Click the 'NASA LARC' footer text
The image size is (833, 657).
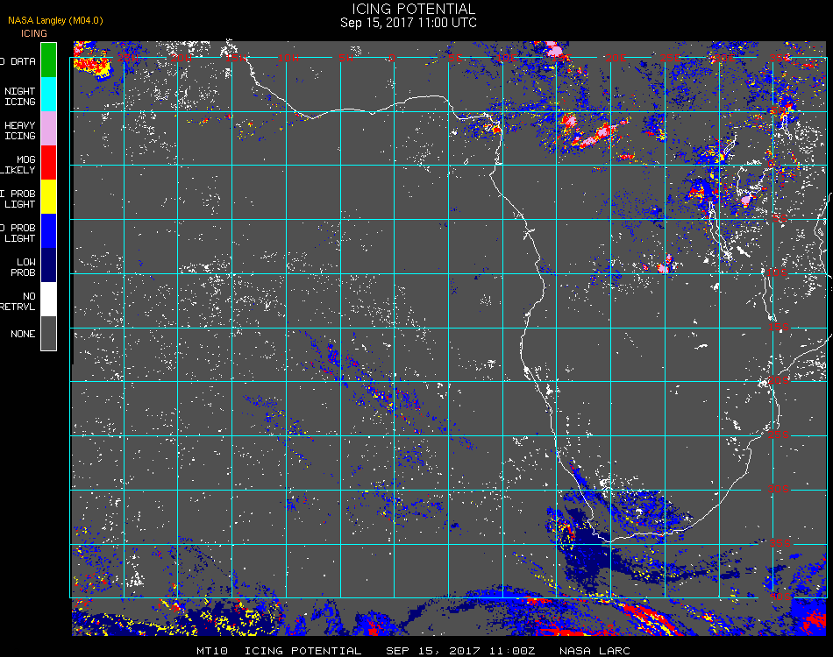[x=594, y=651]
